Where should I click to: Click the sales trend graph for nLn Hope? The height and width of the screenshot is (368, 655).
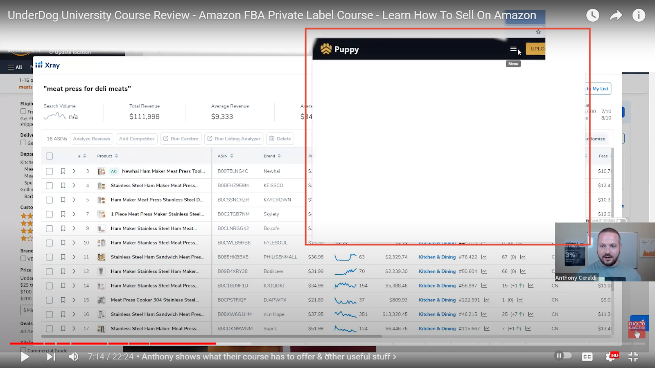(x=346, y=314)
